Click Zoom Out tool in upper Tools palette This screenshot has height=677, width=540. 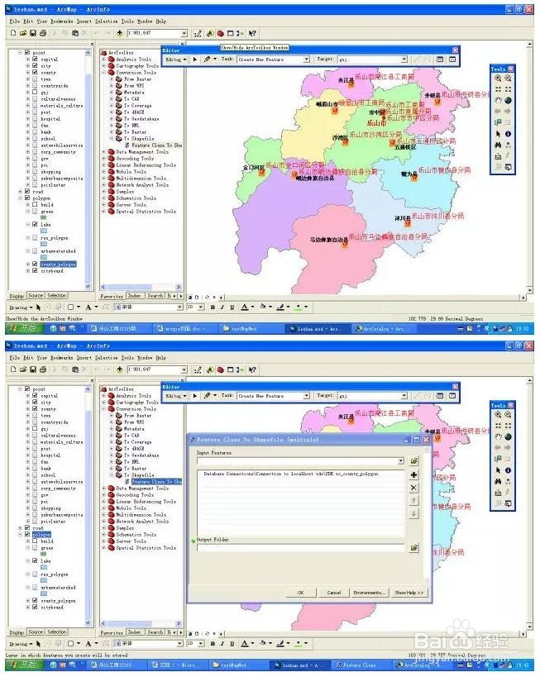click(x=508, y=79)
